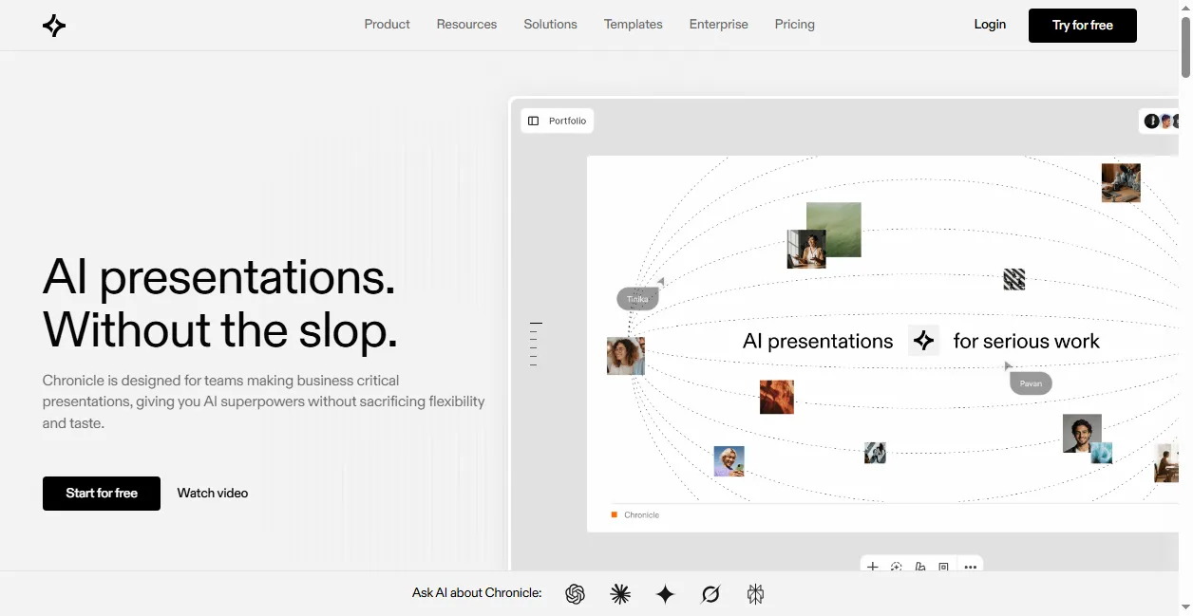Image resolution: width=1193 pixels, height=616 pixels.
Task: Ask ChatGPT about Chronicle
Action: tap(575, 594)
